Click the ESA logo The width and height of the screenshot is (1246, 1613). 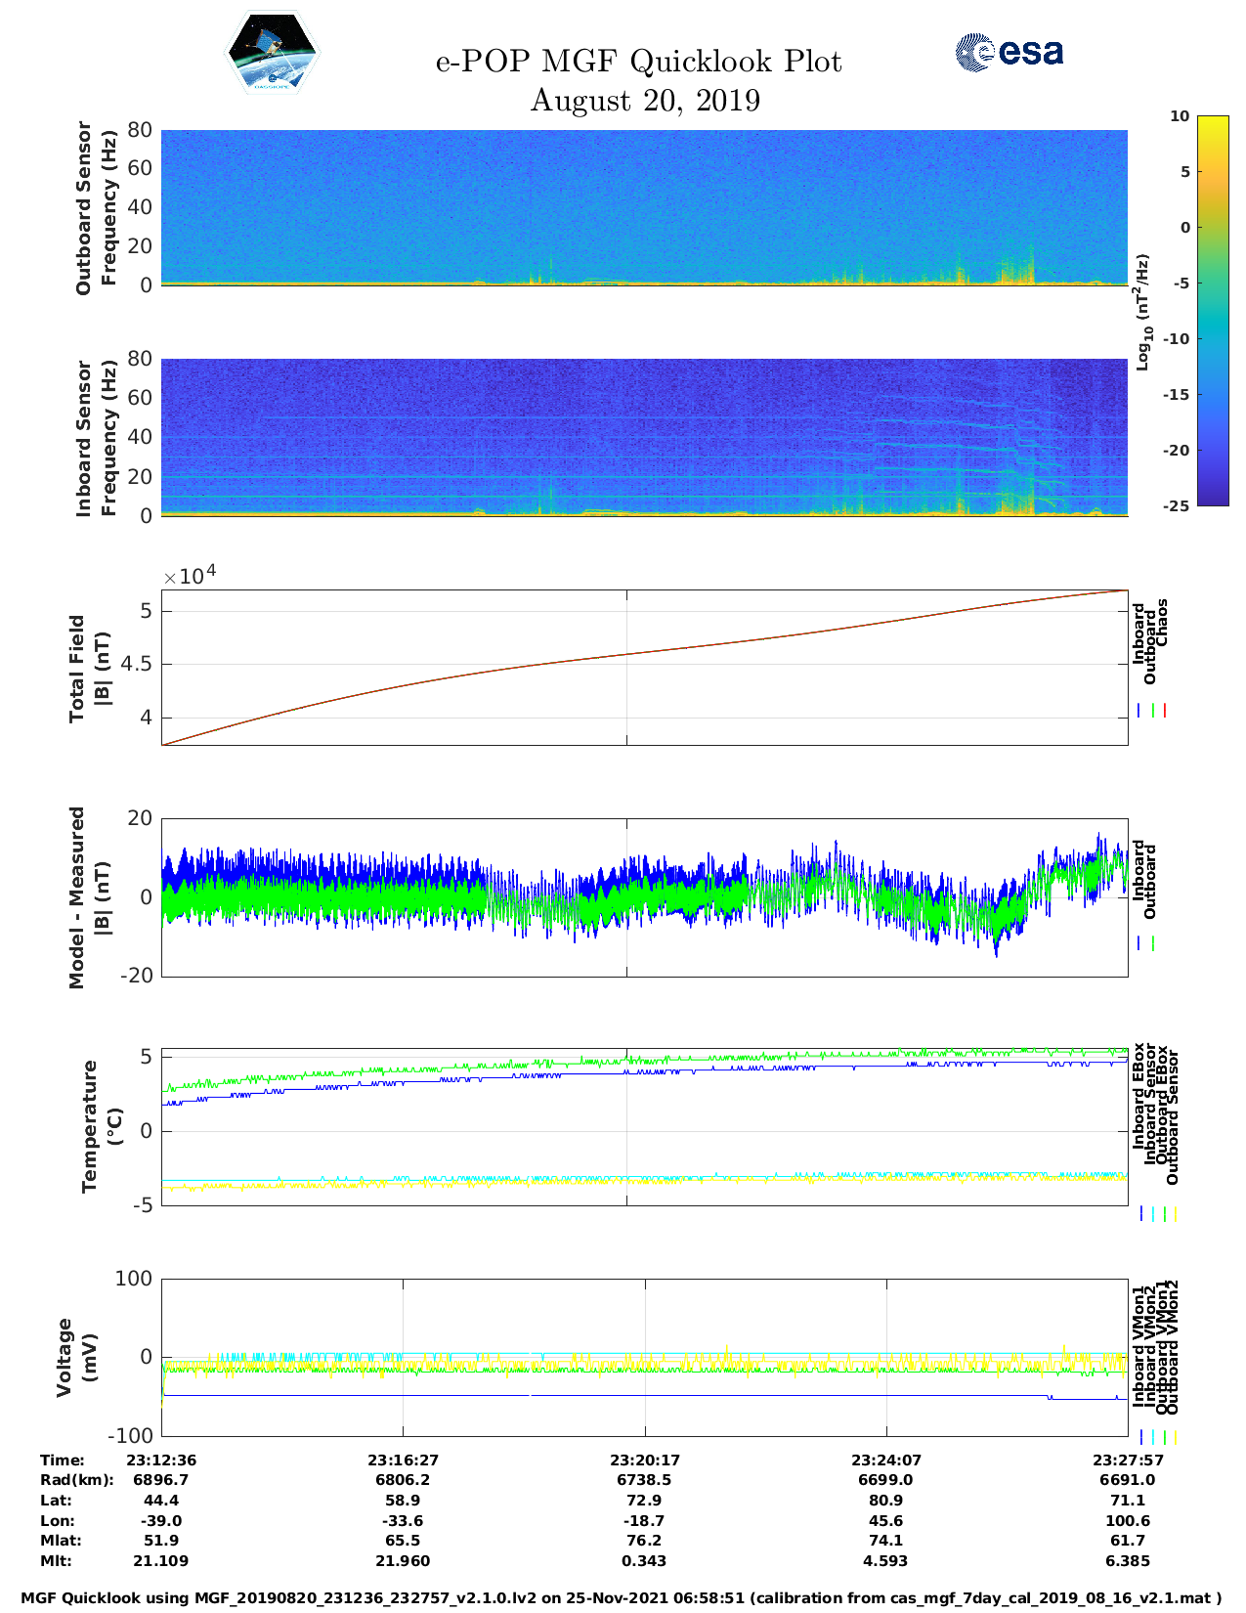(1009, 52)
